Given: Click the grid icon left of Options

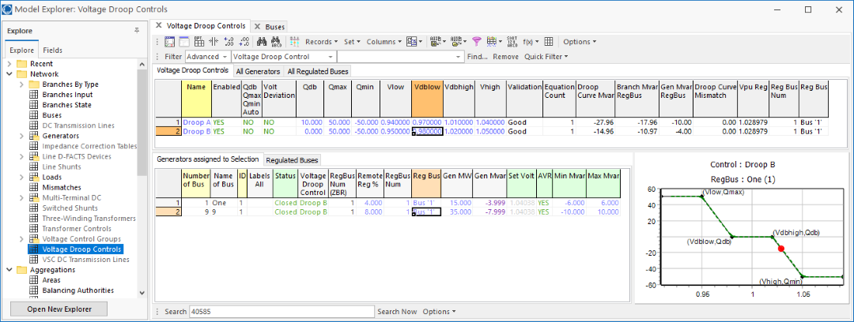Looking at the screenshot, I should pos(549,42).
